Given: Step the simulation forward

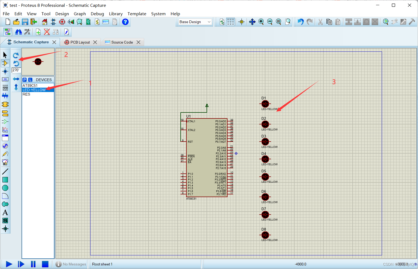Looking at the screenshot, I should coord(21,264).
